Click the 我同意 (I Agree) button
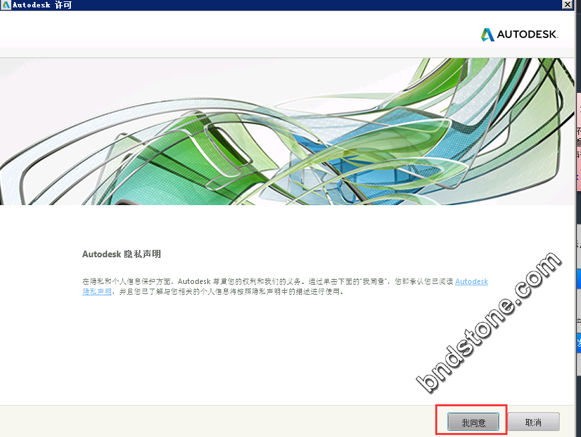Screen dimensions: 581x437 click(473, 422)
